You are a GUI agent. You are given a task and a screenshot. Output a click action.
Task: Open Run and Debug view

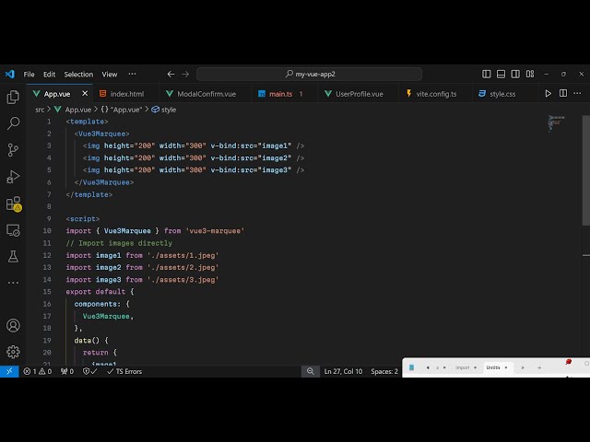13,177
